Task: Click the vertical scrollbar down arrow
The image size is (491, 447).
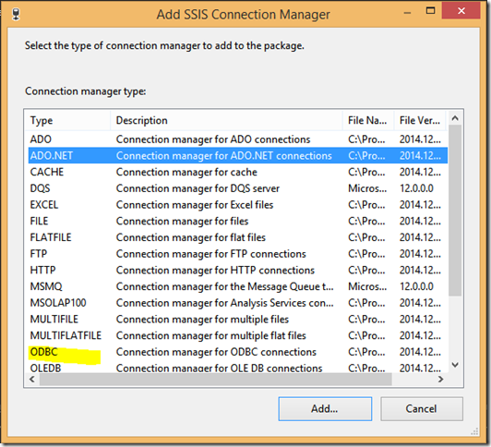Action: tap(455, 365)
